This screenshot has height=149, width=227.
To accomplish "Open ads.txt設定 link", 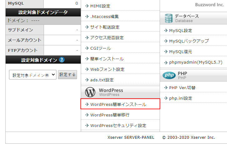I will click(x=102, y=80).
